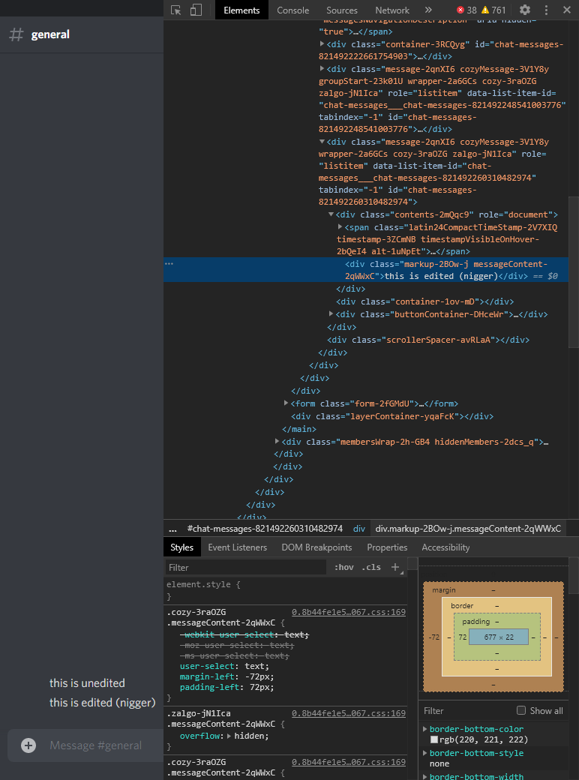Toggle the device toolbar icon
The width and height of the screenshot is (579, 780).
click(196, 10)
